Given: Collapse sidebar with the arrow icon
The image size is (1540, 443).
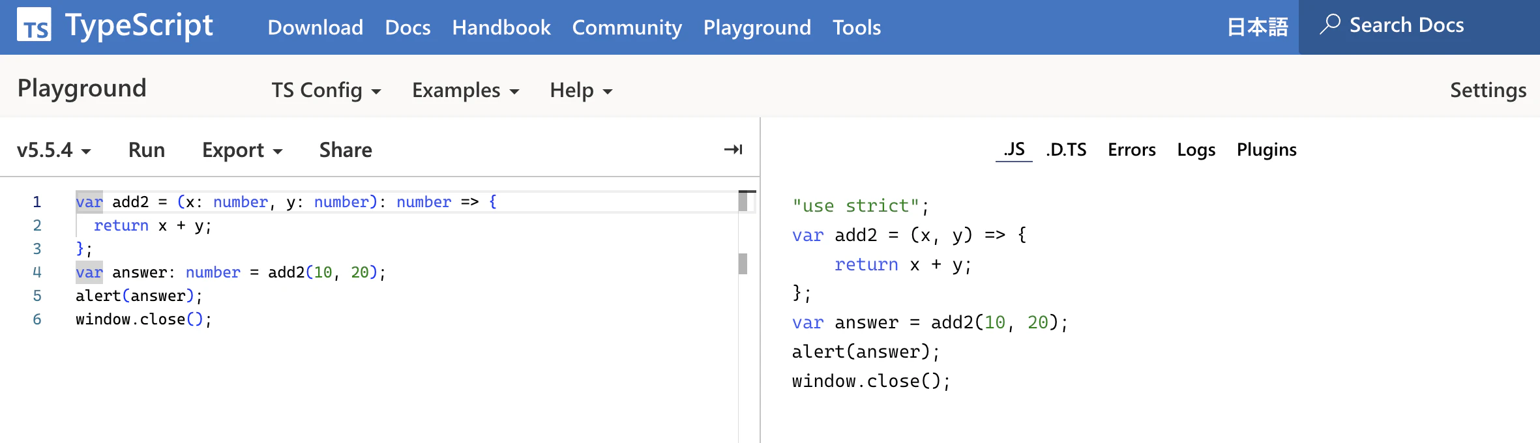Looking at the screenshot, I should (x=733, y=150).
